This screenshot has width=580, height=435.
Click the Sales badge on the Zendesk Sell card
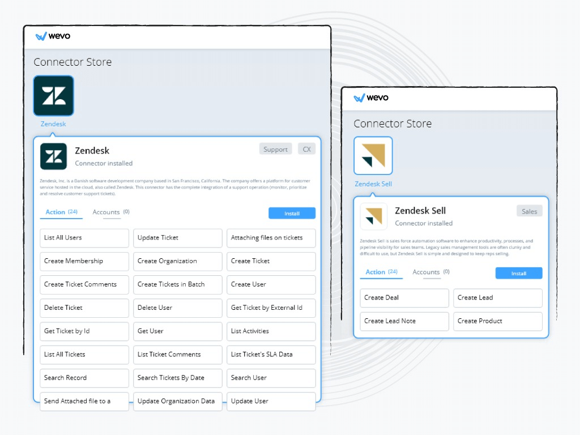(529, 210)
